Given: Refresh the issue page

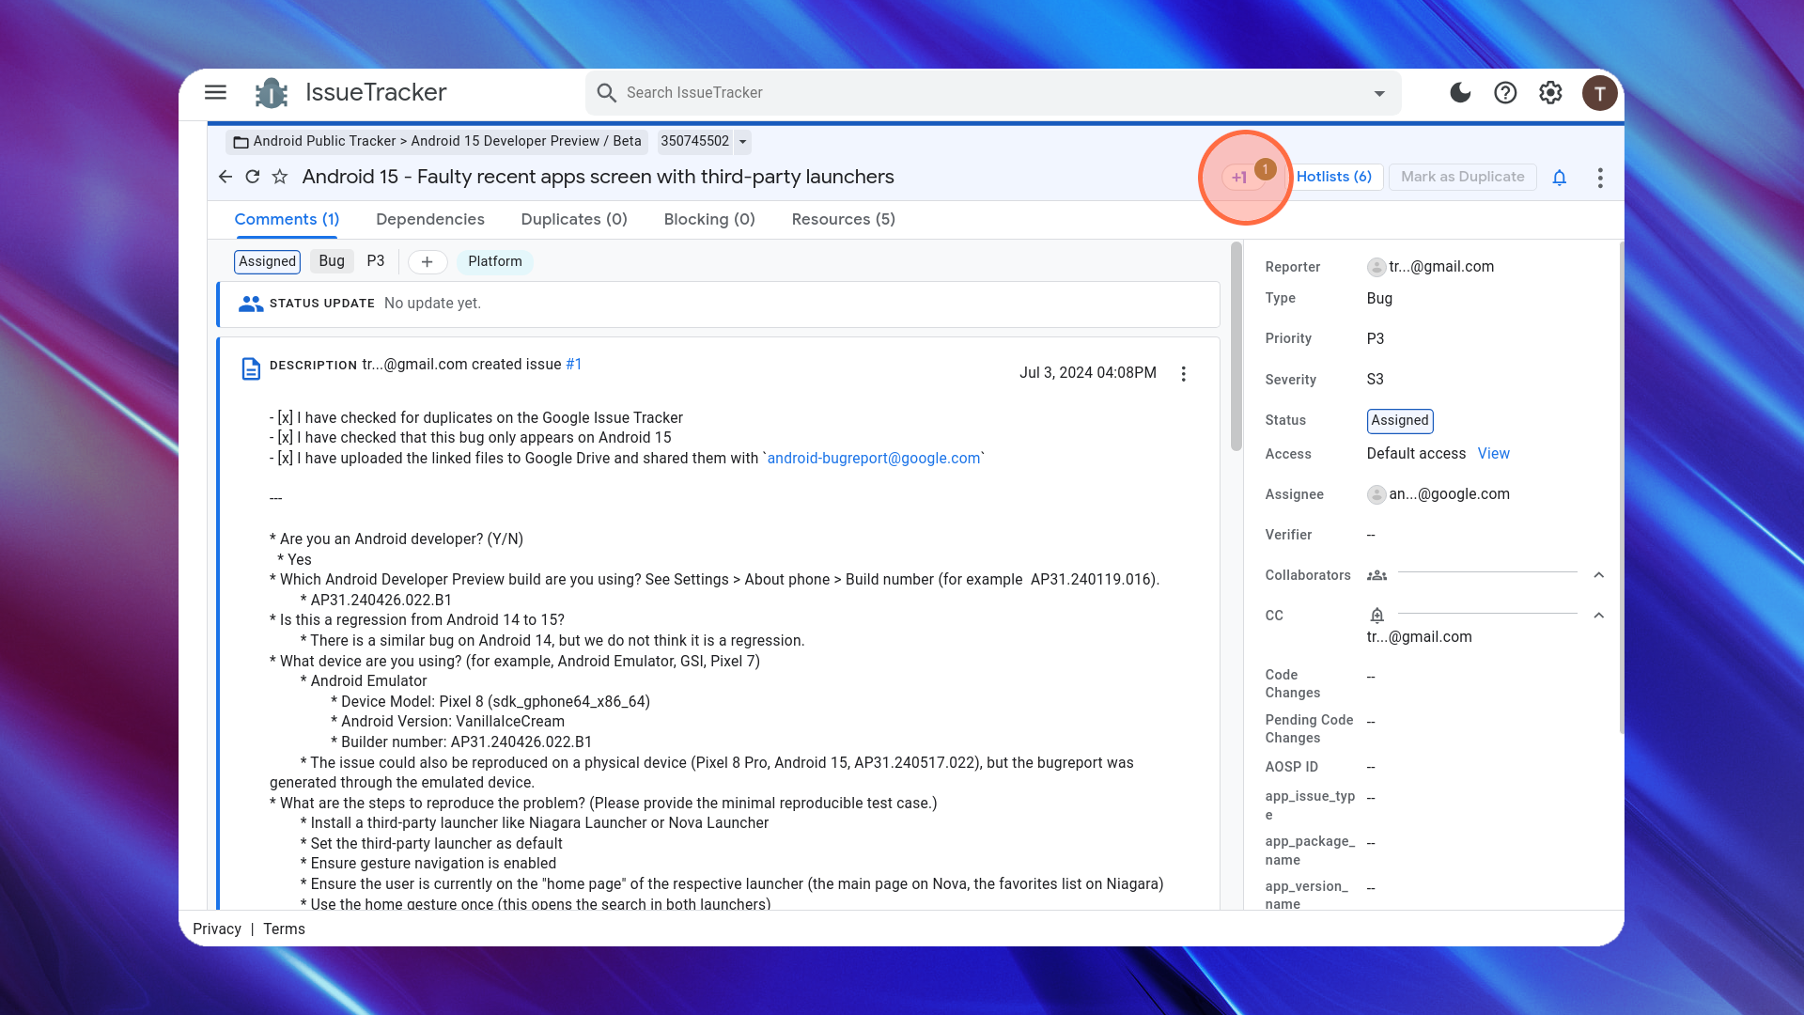Looking at the screenshot, I should [x=253, y=177].
